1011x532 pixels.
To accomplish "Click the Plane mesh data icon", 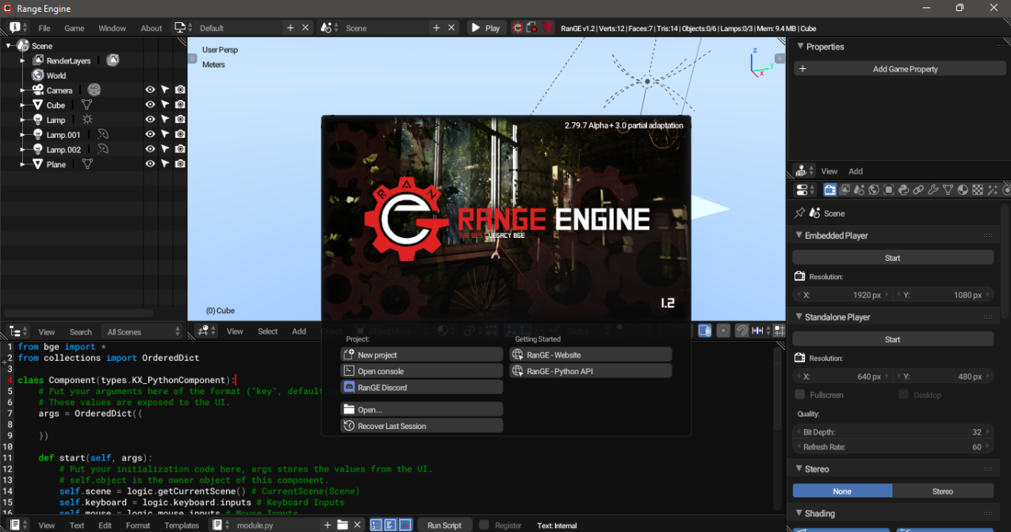I will (88, 164).
